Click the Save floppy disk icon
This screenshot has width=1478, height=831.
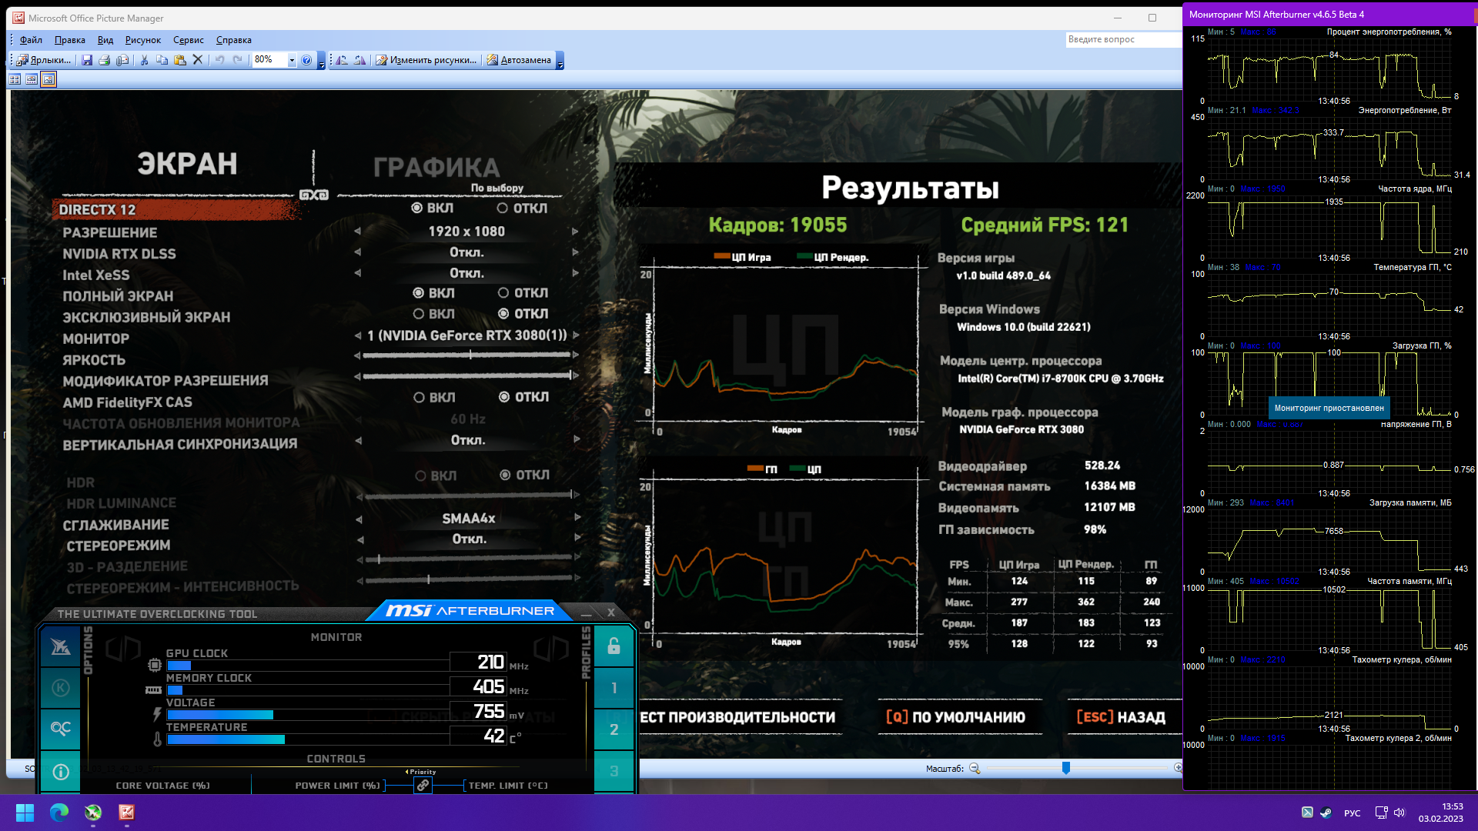[x=87, y=60]
